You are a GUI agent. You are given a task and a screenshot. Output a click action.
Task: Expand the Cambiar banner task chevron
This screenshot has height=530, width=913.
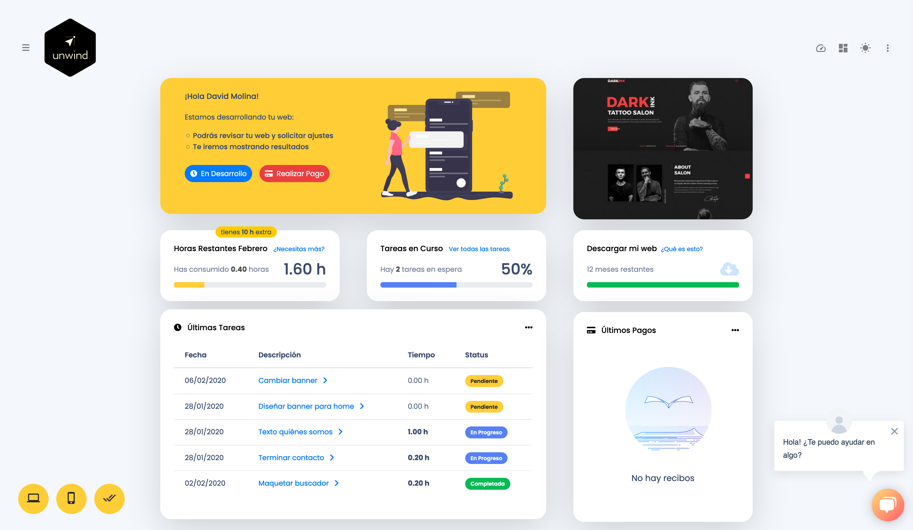click(x=325, y=380)
